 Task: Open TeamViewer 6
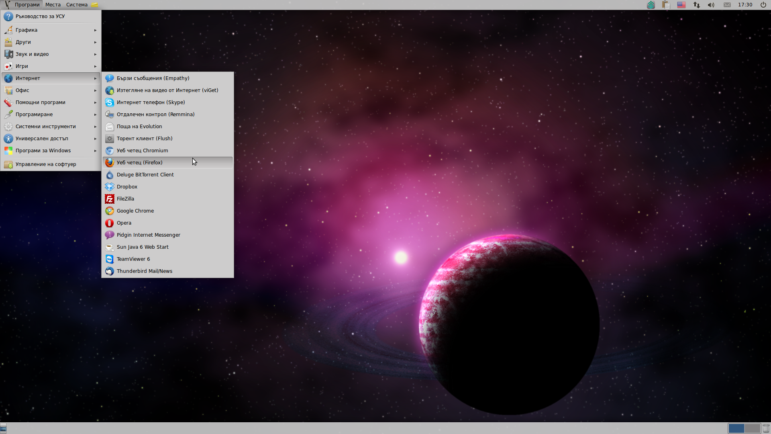coord(133,259)
